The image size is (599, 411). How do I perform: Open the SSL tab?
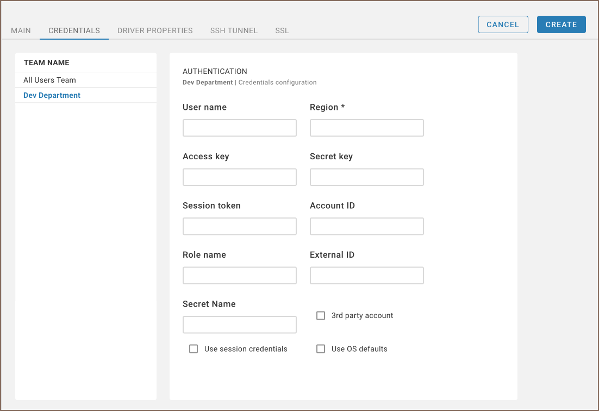click(x=282, y=30)
